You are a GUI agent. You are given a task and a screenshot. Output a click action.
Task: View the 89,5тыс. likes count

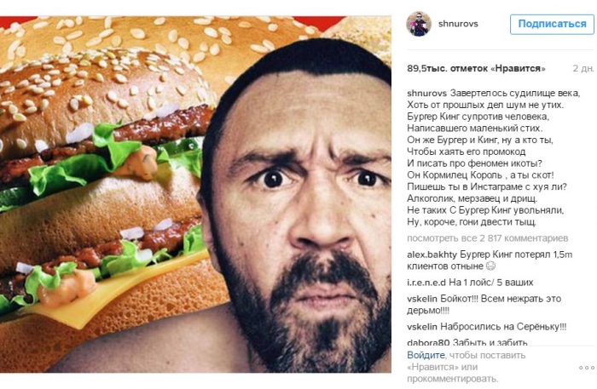[476, 69]
